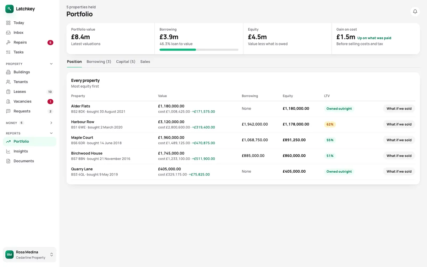Open Today via its grid icon

8,23
